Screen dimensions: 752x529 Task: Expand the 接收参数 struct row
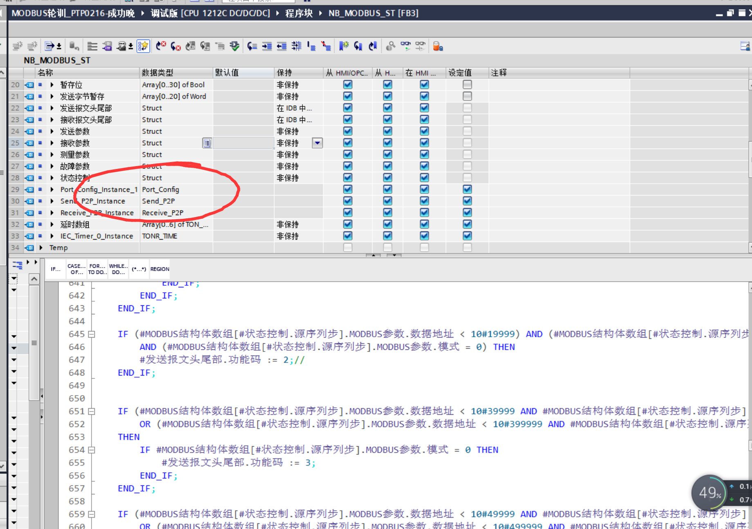pos(52,143)
